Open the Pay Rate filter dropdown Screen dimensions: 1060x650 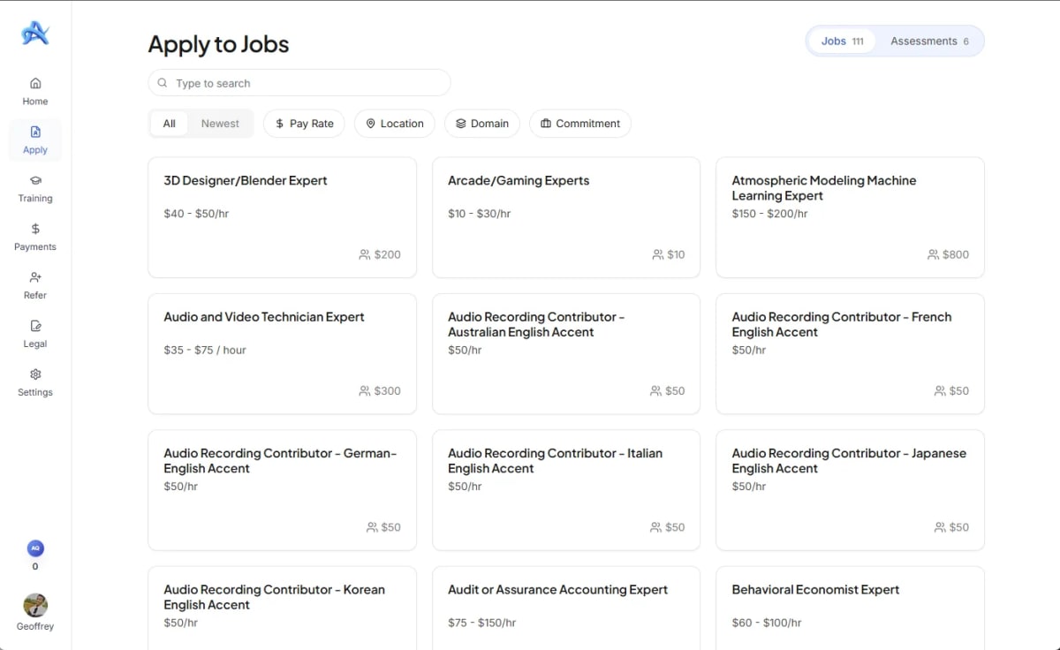pyautogui.click(x=304, y=124)
